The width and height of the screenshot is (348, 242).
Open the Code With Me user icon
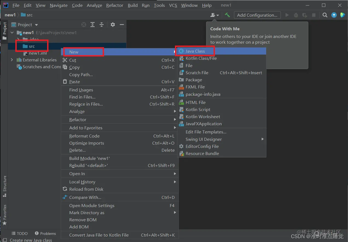(x=214, y=15)
